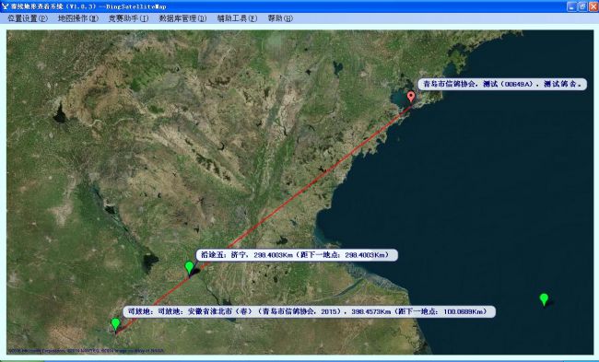Click the map copyright text at bottom-left

[87, 351]
